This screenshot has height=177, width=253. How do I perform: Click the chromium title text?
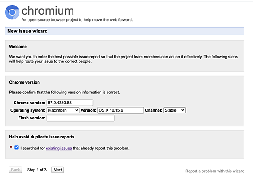(48, 11)
